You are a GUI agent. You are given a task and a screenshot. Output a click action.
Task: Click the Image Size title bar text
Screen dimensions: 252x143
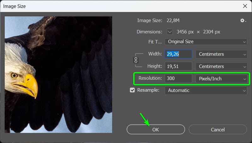tap(14, 6)
